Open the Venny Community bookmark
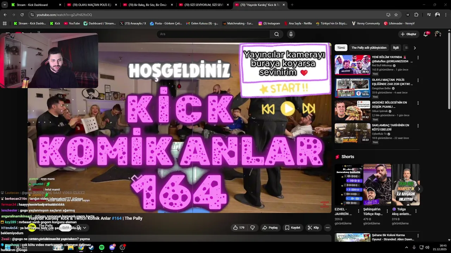Screen dimensions: 451x253 click(366, 24)
